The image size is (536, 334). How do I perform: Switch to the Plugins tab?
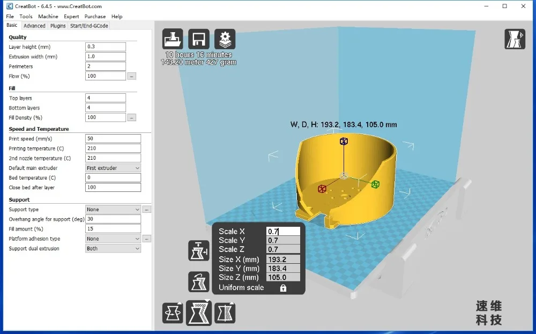pos(58,26)
